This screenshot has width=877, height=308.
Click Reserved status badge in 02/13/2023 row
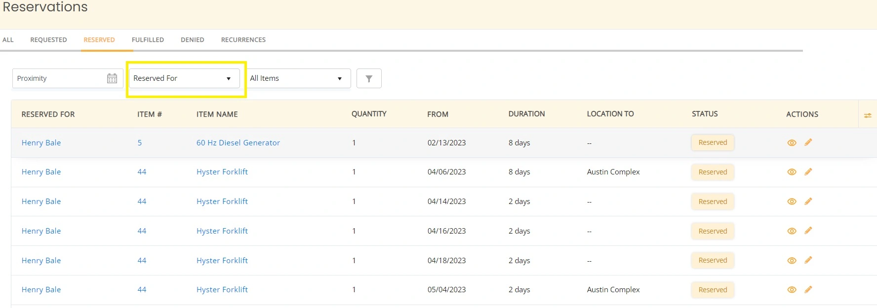pos(713,142)
